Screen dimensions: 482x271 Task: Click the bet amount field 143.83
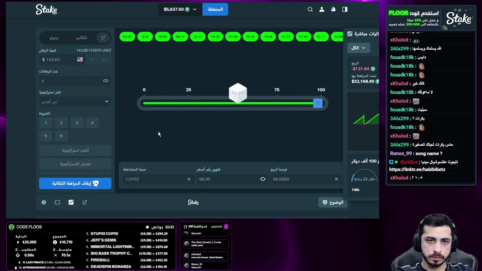point(62,59)
